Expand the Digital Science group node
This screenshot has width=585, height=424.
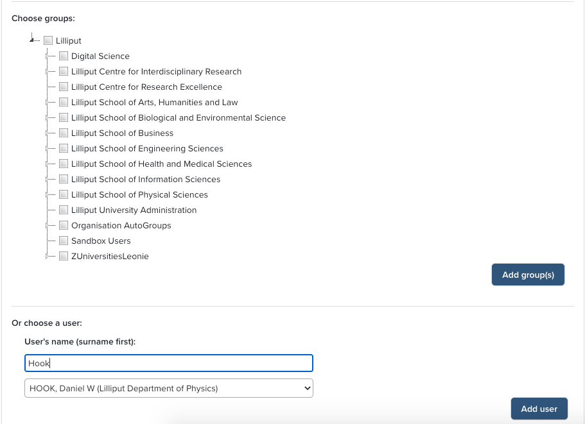[47, 56]
